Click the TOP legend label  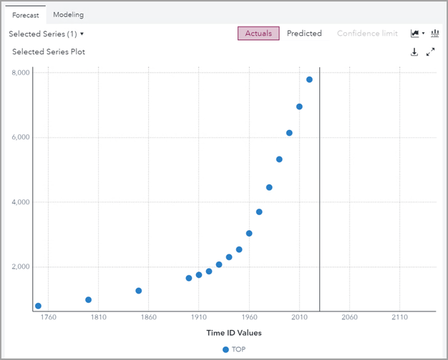pos(239,349)
